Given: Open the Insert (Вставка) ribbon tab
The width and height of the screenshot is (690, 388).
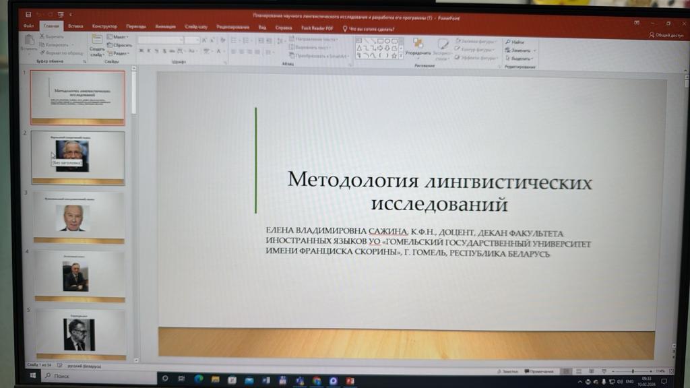Looking at the screenshot, I should (75, 26).
